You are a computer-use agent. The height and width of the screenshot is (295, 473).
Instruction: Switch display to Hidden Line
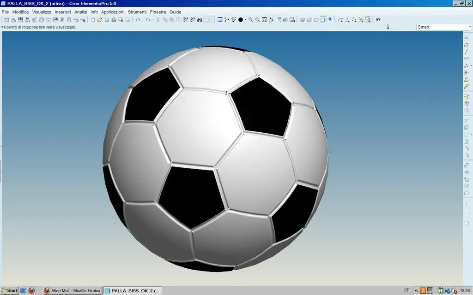(309, 20)
